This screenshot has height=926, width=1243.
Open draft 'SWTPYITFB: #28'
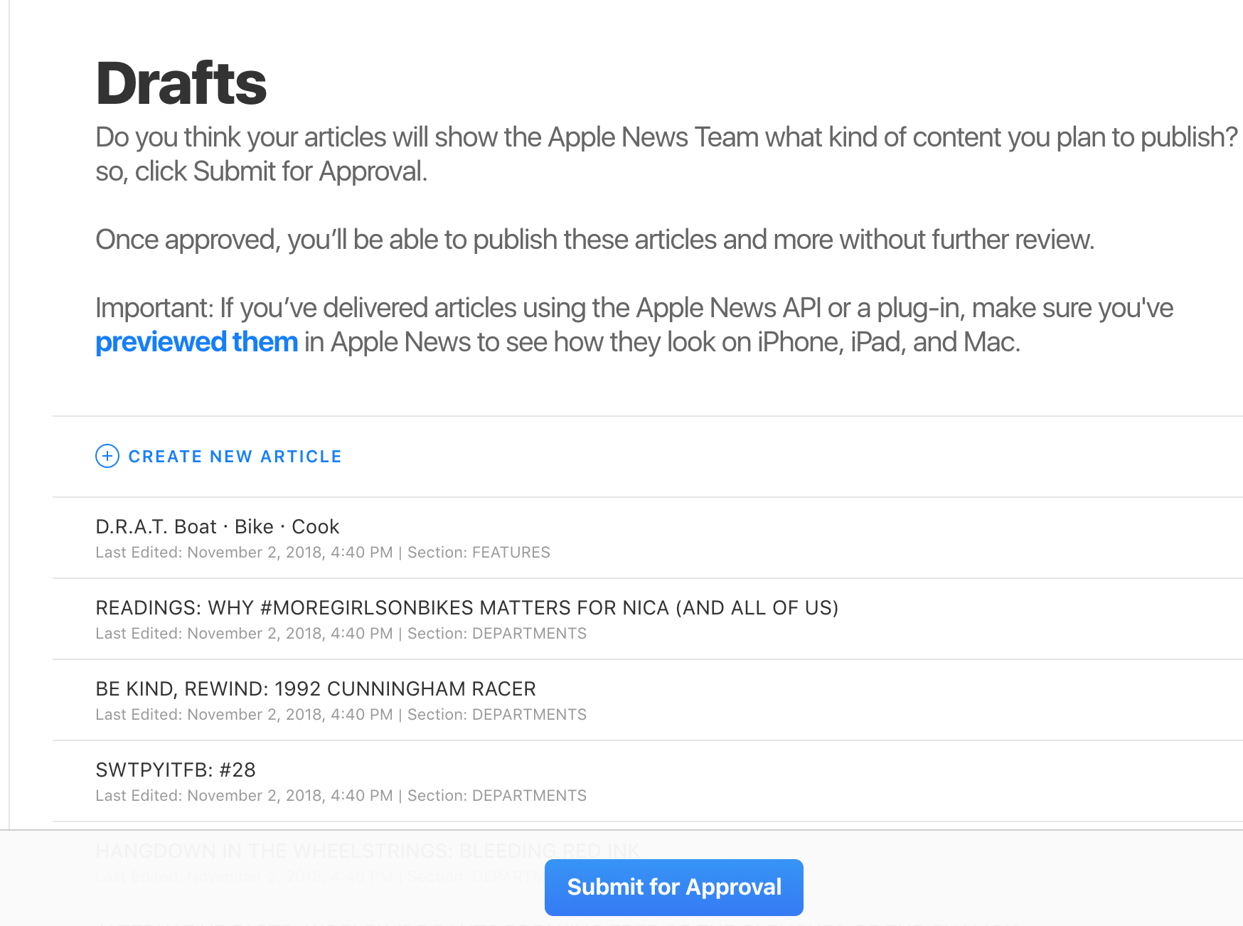coord(176,770)
